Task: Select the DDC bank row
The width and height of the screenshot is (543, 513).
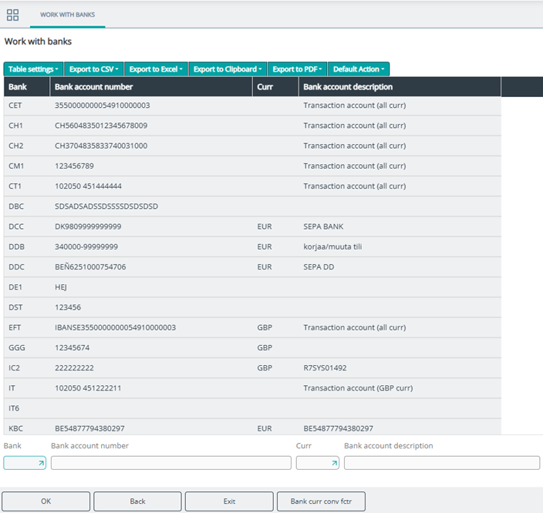Action: (252, 267)
